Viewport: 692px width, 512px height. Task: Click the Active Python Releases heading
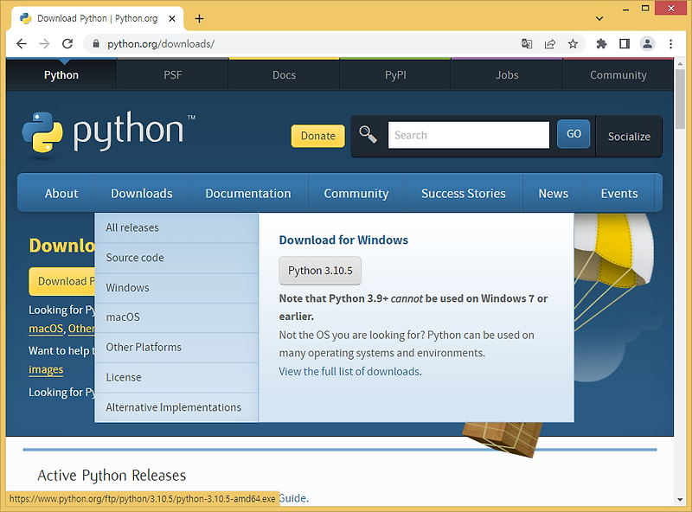pyautogui.click(x=112, y=476)
